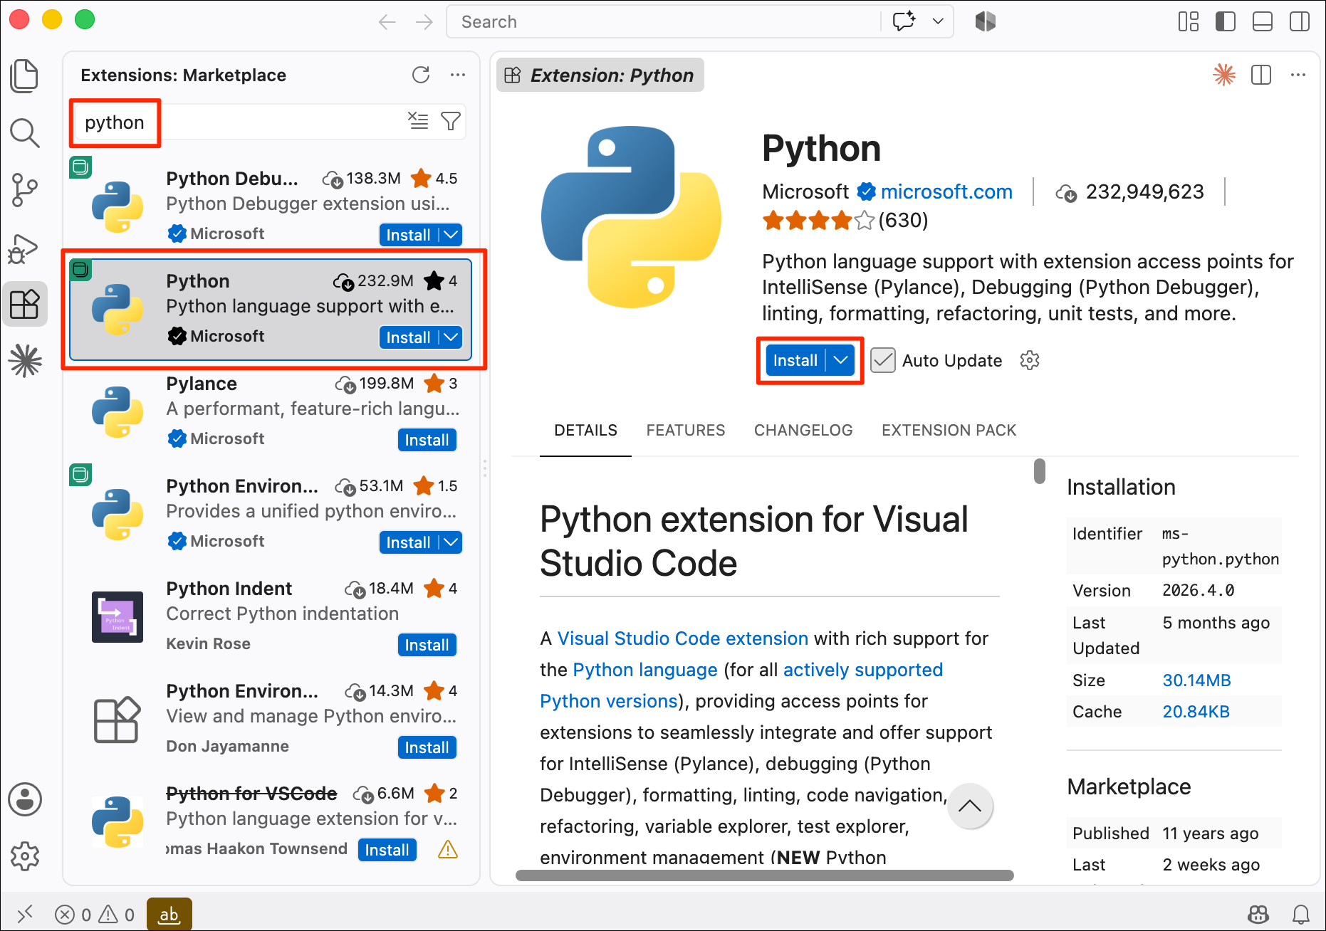This screenshot has width=1326, height=931.
Task: Click the vertical scrollbar in details pane
Action: point(1040,471)
